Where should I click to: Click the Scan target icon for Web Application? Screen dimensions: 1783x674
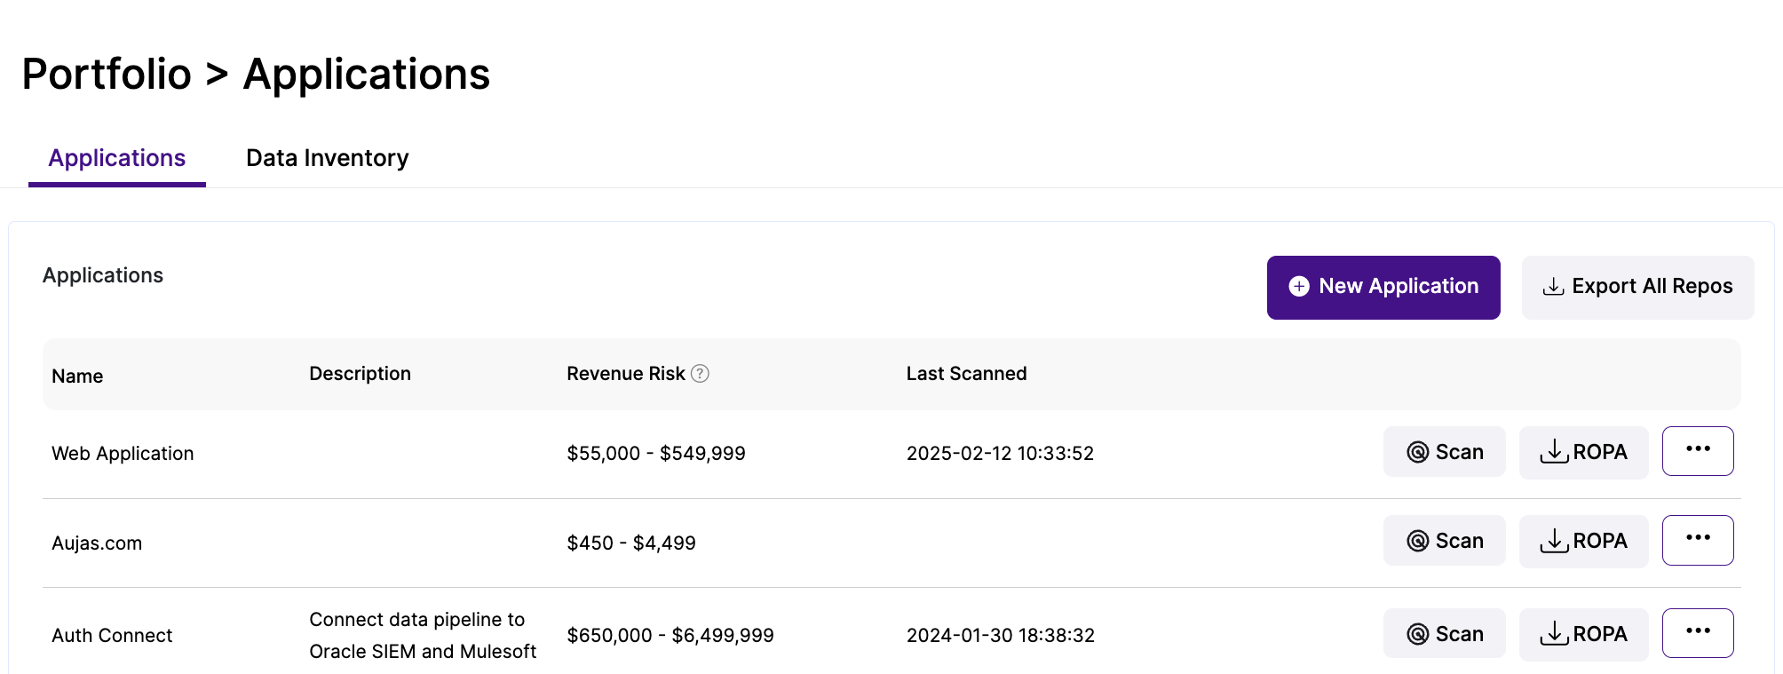click(x=1418, y=452)
